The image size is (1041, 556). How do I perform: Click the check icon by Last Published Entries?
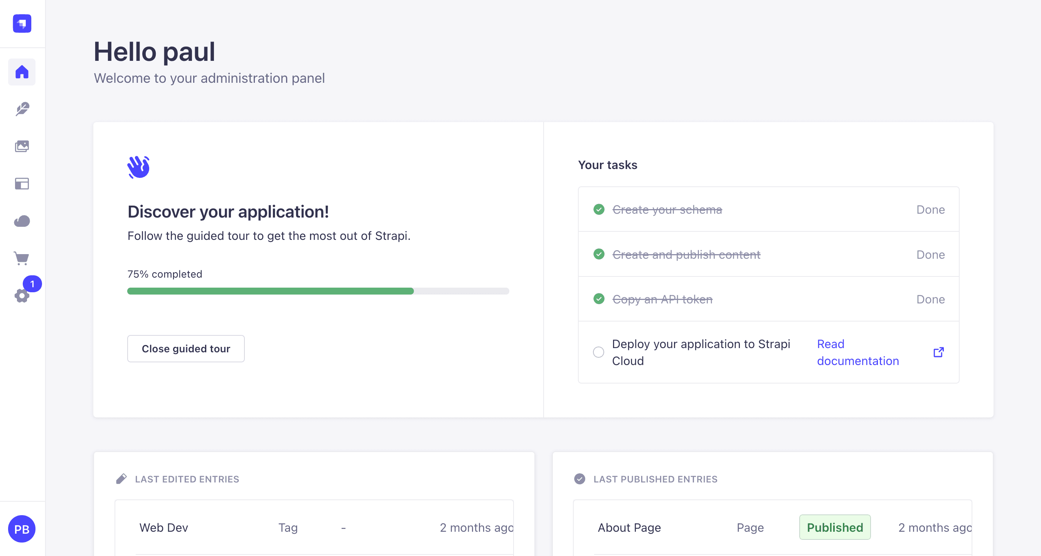pyautogui.click(x=579, y=479)
